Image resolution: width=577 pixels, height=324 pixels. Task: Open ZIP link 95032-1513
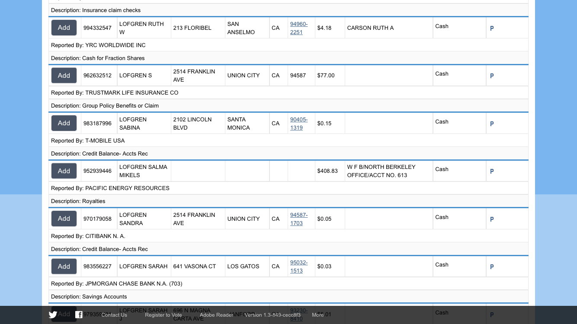click(x=299, y=267)
